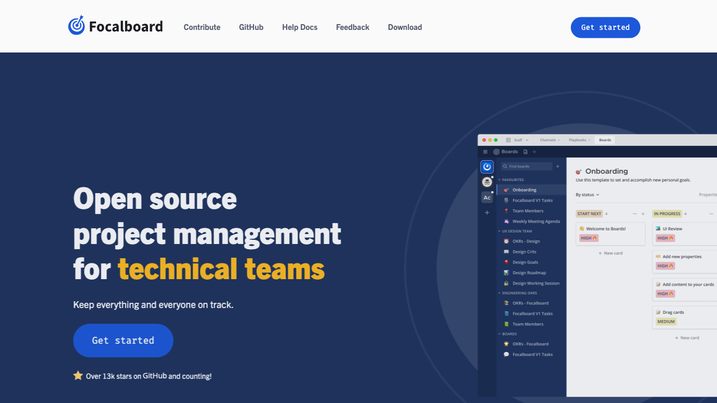The image size is (717, 403).
Task: Open Focalboard V1 Tasks under Engineering OKRs
Action: tap(532, 314)
